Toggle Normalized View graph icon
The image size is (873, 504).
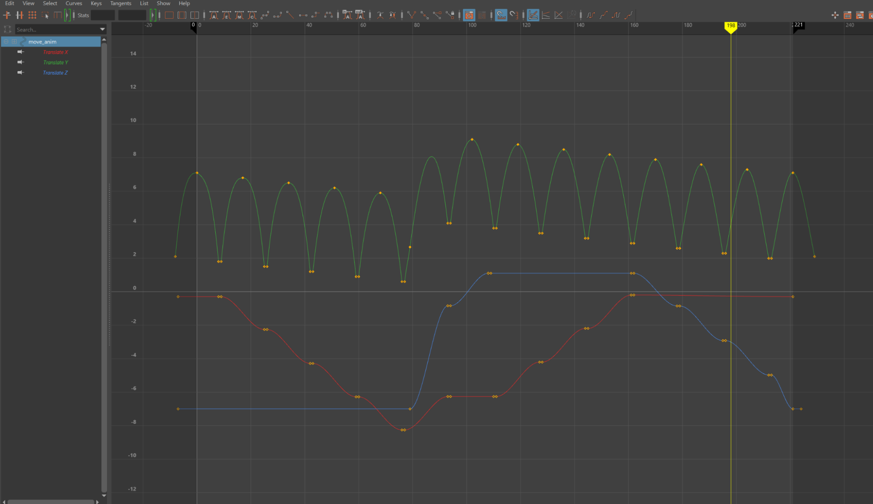coord(559,15)
